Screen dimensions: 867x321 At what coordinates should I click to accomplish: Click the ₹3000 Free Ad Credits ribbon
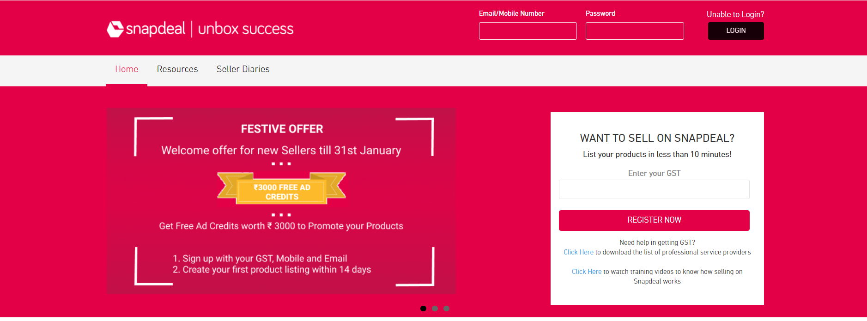click(282, 188)
